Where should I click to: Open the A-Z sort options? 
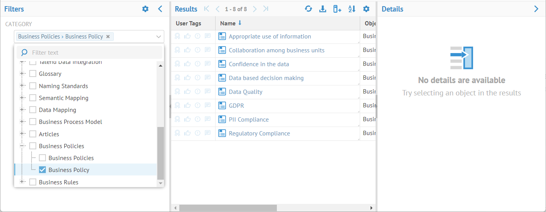click(x=352, y=9)
